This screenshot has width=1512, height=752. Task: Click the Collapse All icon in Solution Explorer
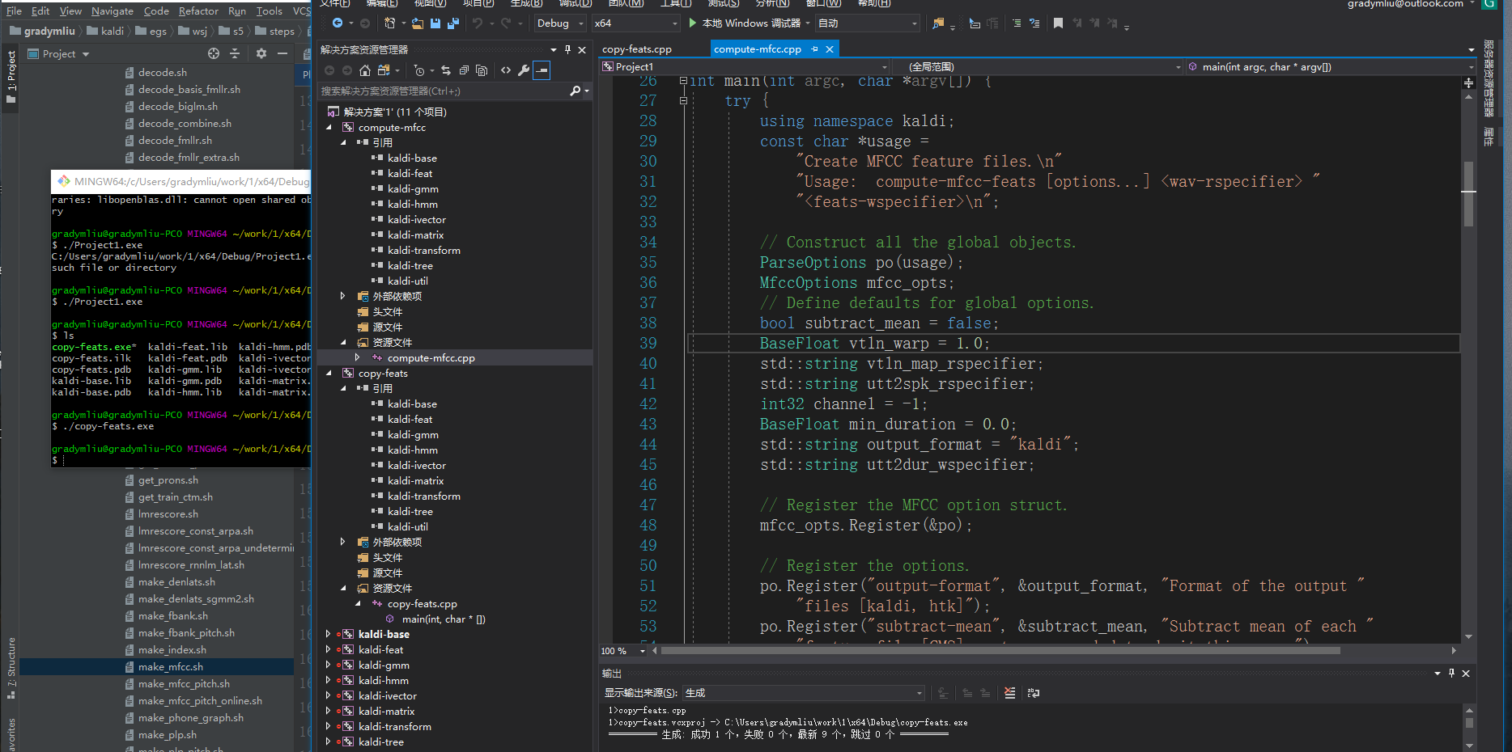click(464, 70)
